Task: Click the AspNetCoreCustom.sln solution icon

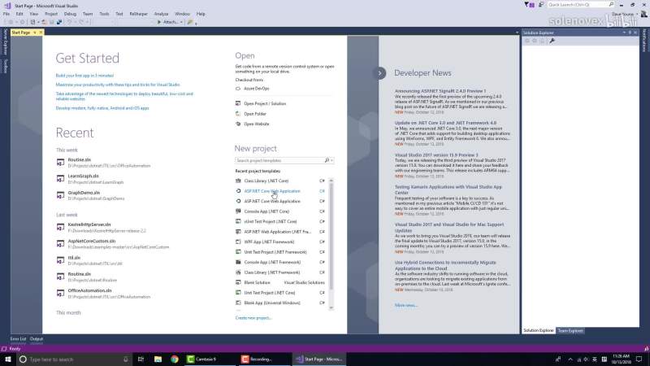Action: pyautogui.click(x=60, y=244)
